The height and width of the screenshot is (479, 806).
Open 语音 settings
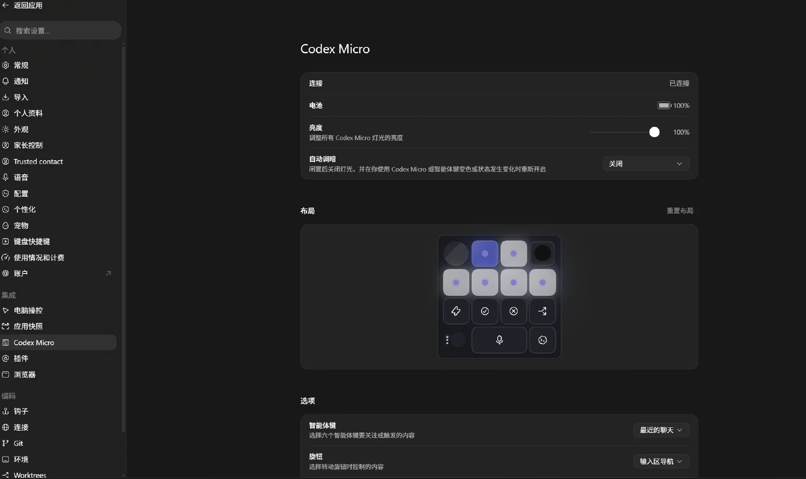coord(58,177)
